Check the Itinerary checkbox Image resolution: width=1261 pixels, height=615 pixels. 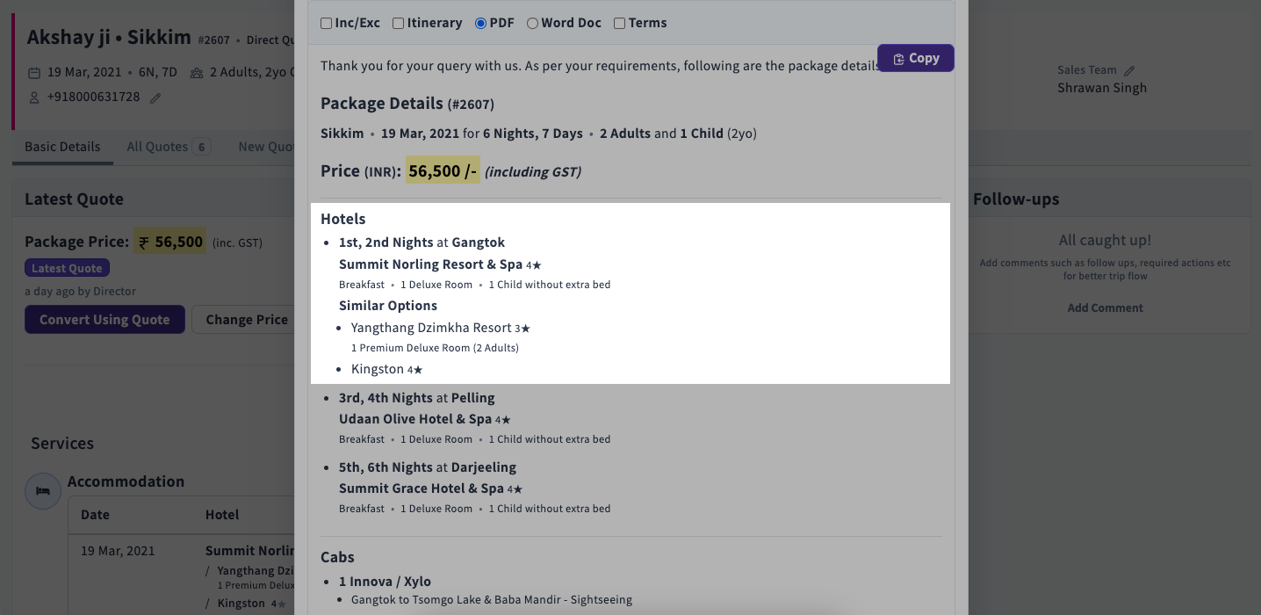click(397, 22)
